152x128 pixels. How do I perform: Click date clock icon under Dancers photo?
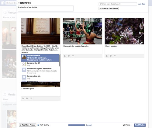pyautogui.click(x=69, y=56)
